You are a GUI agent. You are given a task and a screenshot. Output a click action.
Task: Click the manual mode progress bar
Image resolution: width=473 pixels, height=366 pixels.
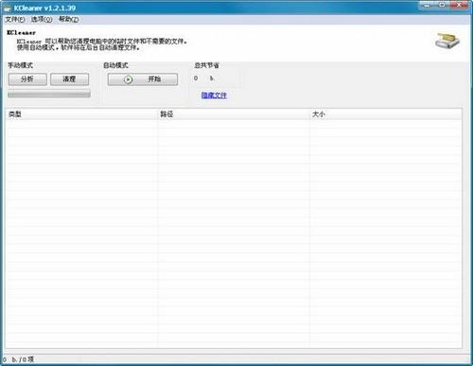pyautogui.click(x=49, y=94)
